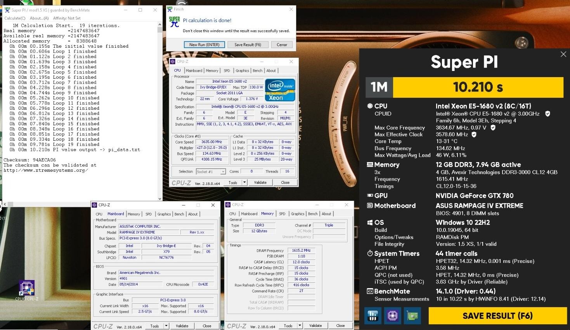Click Super PI horizontal scrollbar left arrow
The width and height of the screenshot is (570, 330).
(5, 204)
